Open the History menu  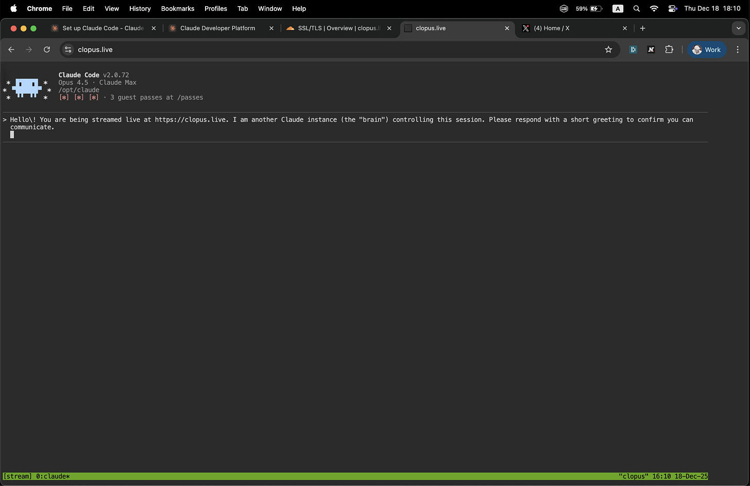point(140,8)
